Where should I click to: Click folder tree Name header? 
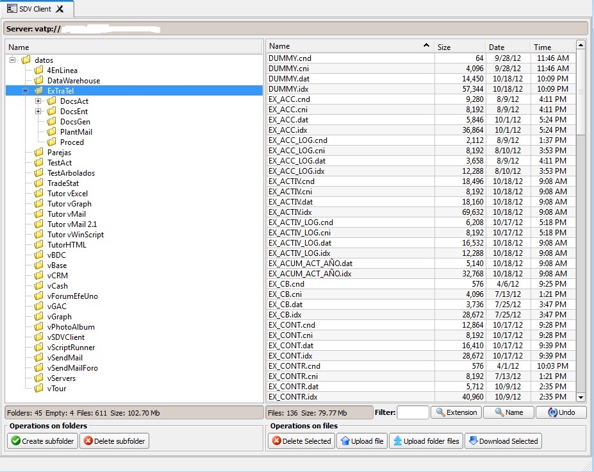(x=134, y=47)
